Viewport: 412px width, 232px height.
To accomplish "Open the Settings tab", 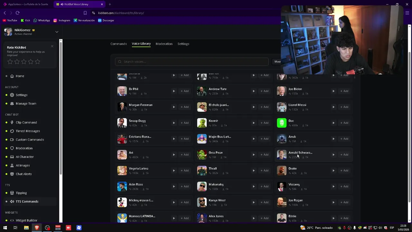I will tap(183, 44).
